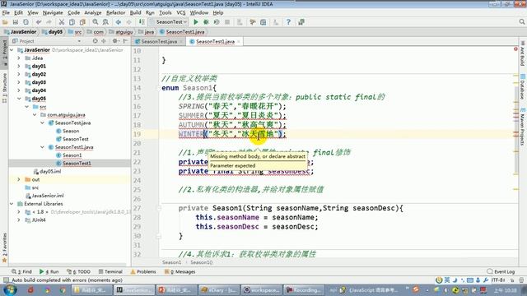Expand the day01 folder

click(19, 66)
